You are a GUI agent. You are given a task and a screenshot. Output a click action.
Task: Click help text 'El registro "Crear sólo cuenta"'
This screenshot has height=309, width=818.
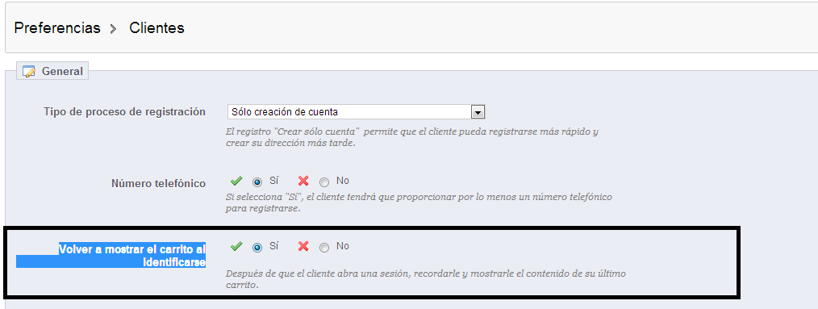click(x=412, y=137)
